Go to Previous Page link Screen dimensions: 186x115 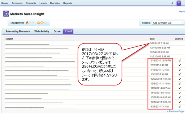pos(175,111)
